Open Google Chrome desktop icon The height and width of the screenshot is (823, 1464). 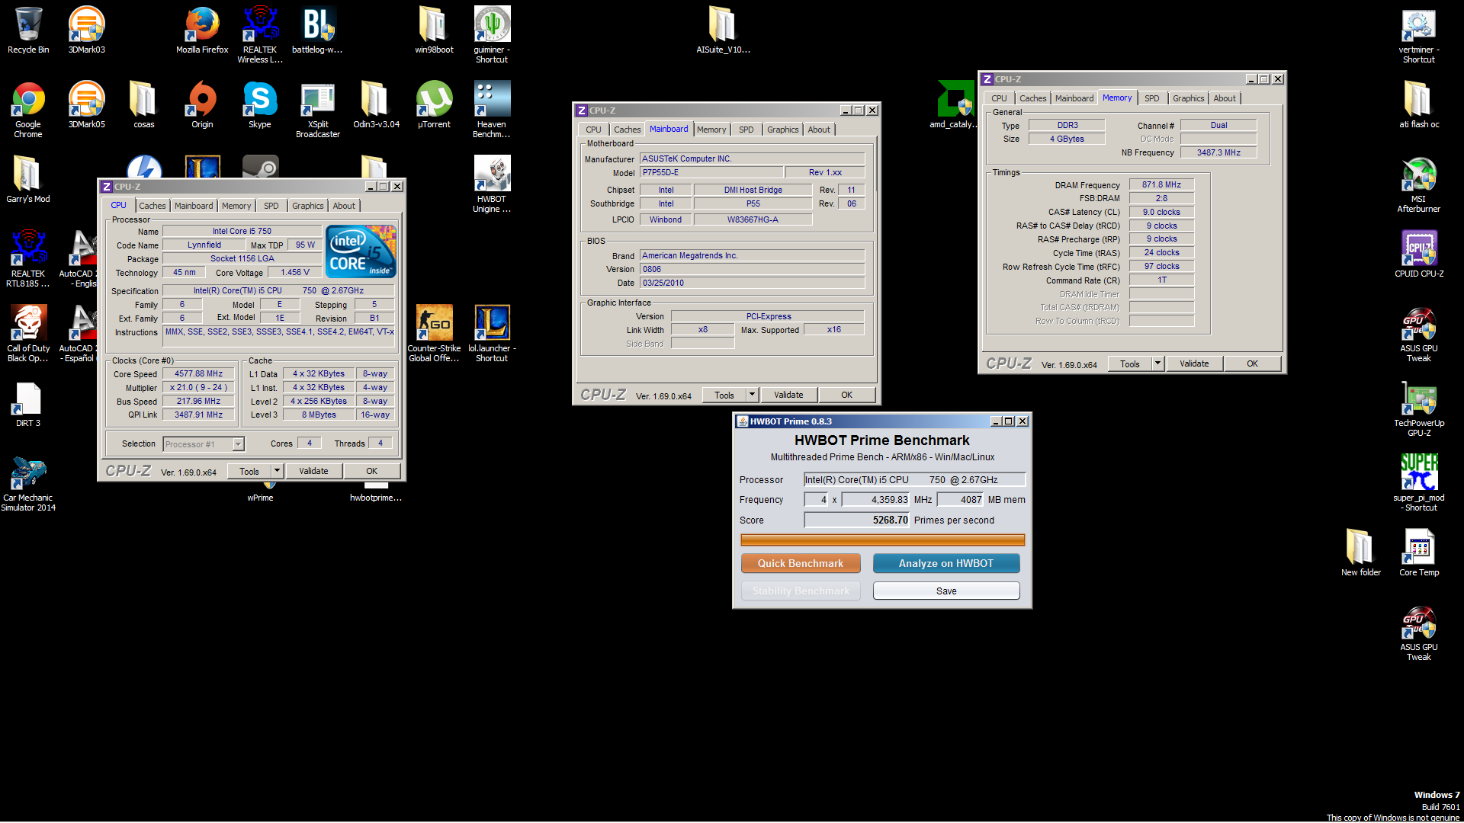pyautogui.click(x=28, y=109)
